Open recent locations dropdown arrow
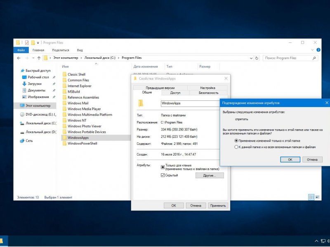This screenshot has height=247, width=330. 33,58
